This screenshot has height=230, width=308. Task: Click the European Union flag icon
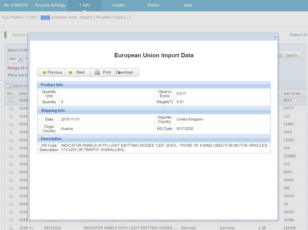pyautogui.click(x=45, y=18)
